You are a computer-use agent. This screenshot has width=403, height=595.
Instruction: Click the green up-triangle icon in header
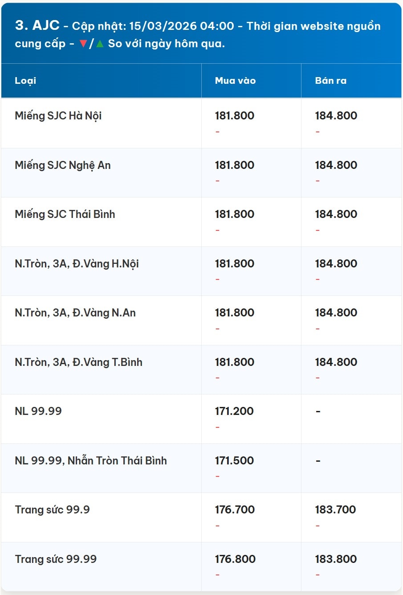100,44
